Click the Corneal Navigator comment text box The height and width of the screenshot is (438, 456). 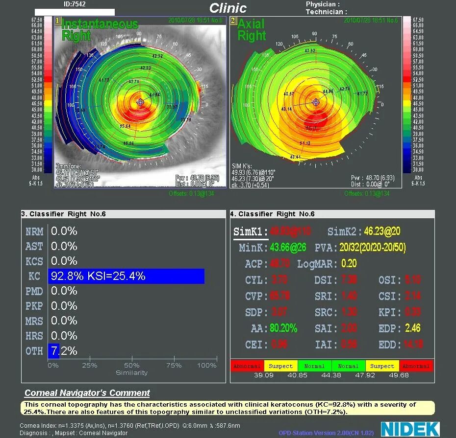tap(228, 408)
